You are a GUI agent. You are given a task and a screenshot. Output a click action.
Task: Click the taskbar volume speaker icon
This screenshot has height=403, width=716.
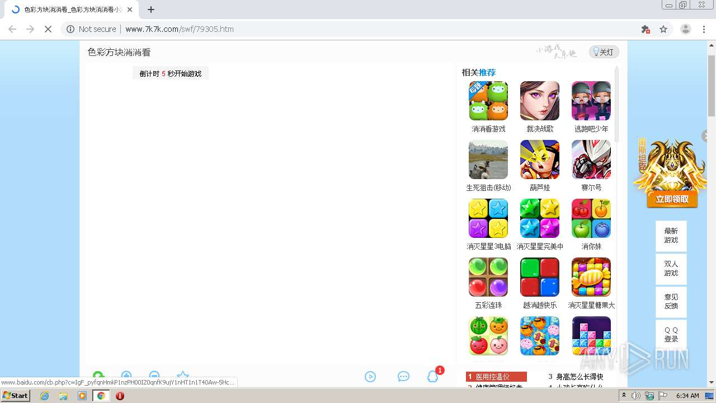click(636, 396)
